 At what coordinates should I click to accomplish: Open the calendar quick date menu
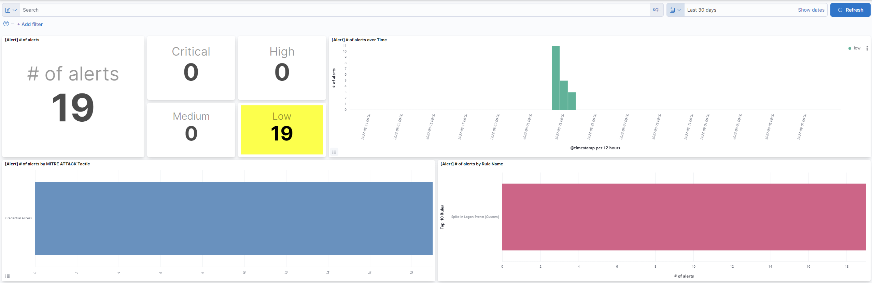tap(675, 10)
